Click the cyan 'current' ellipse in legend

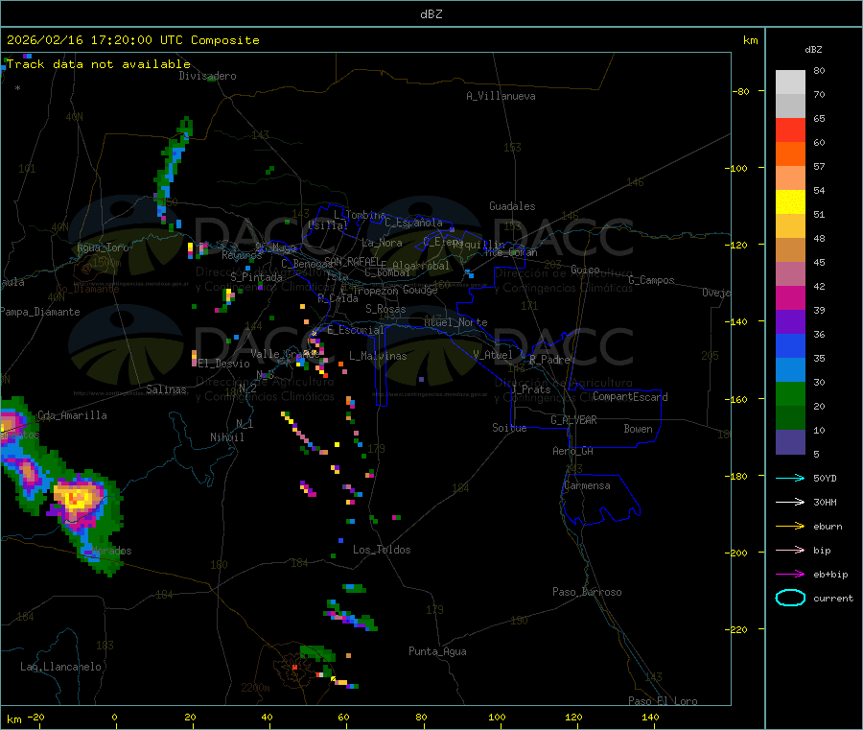click(790, 598)
